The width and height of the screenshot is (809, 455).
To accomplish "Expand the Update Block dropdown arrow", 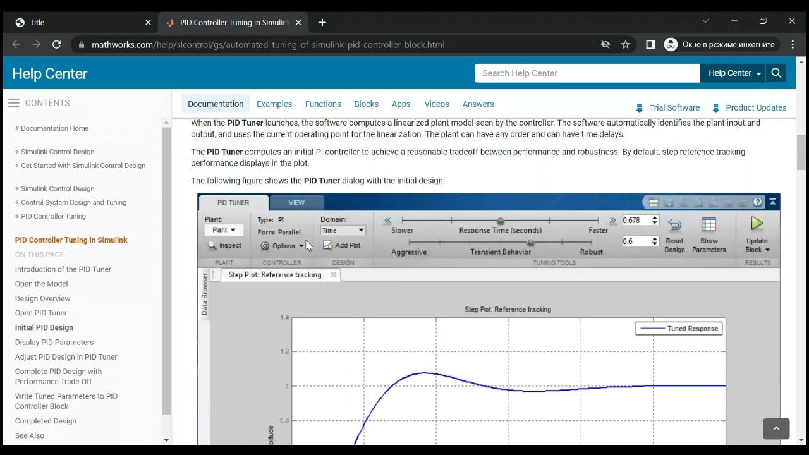I will 767,250.
